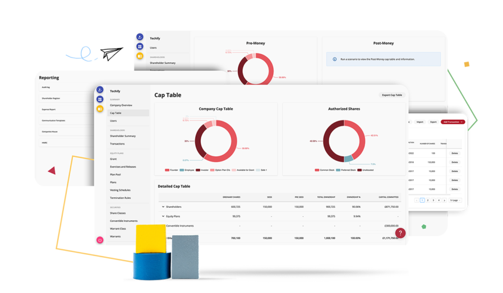Click Export in the transactions window
Image resolution: width=503 pixels, height=293 pixels.
point(433,122)
